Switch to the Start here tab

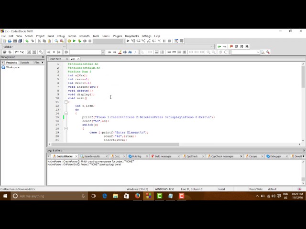pos(55,59)
